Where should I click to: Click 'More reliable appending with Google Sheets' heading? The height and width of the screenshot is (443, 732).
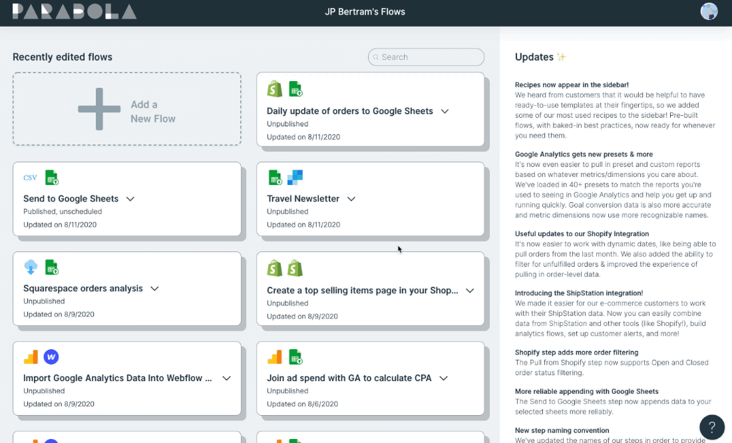pyautogui.click(x=587, y=392)
